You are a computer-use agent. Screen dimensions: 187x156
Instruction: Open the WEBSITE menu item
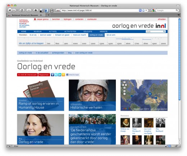pos(104,32)
